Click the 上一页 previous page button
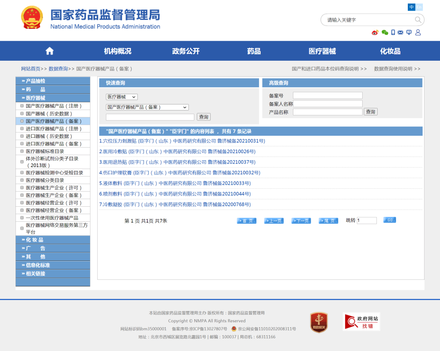The image size is (440, 351). (x=274, y=221)
